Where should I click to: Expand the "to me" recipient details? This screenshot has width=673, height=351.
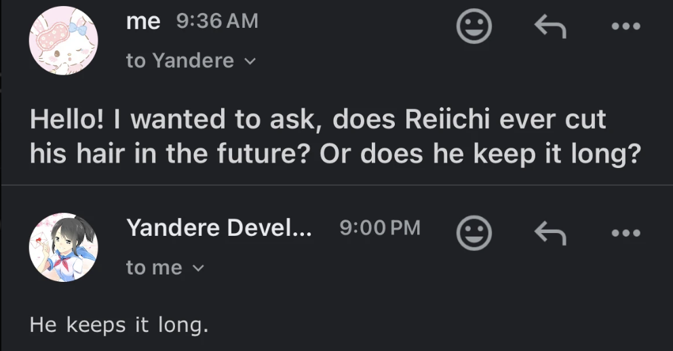coord(155,268)
